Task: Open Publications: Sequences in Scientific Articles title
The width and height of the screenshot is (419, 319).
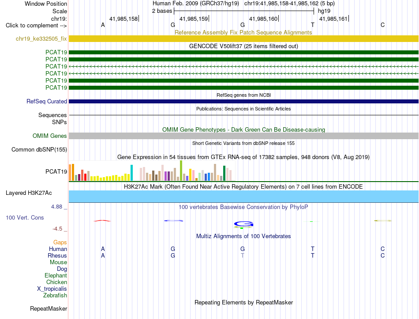Action: [x=243, y=109]
